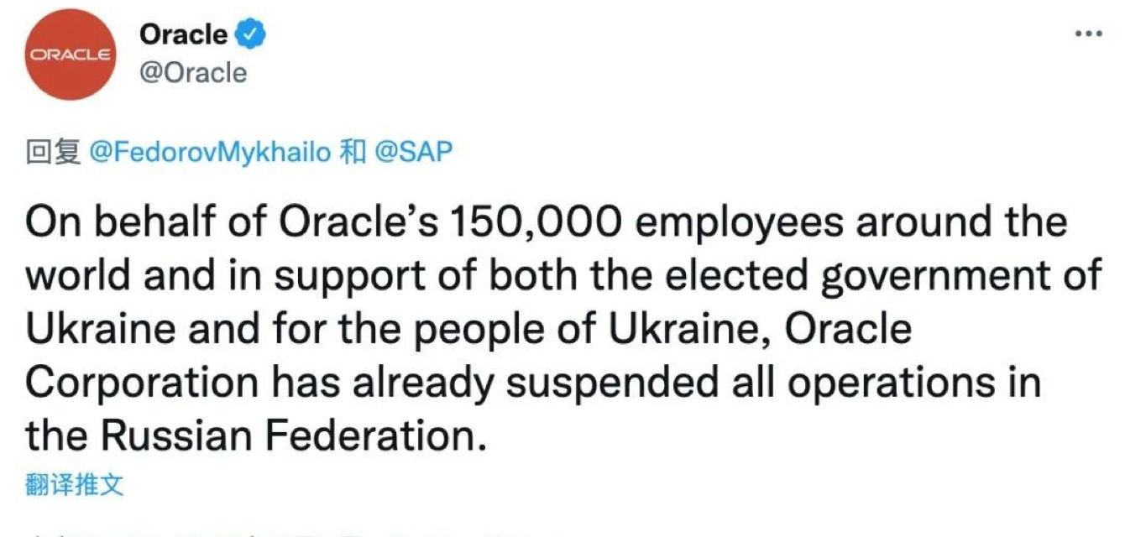Visit the @SAP mention link
The height and width of the screenshot is (537, 1125).
(x=413, y=151)
